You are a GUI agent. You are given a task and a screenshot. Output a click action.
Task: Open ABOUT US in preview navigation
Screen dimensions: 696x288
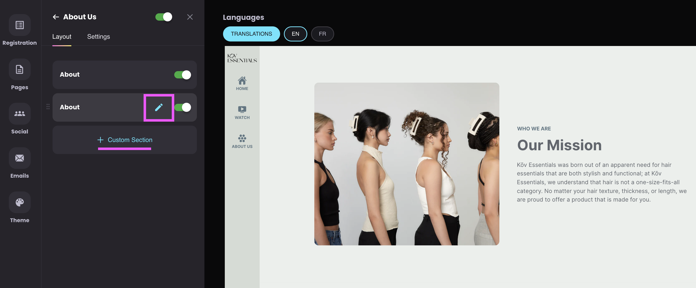click(242, 142)
